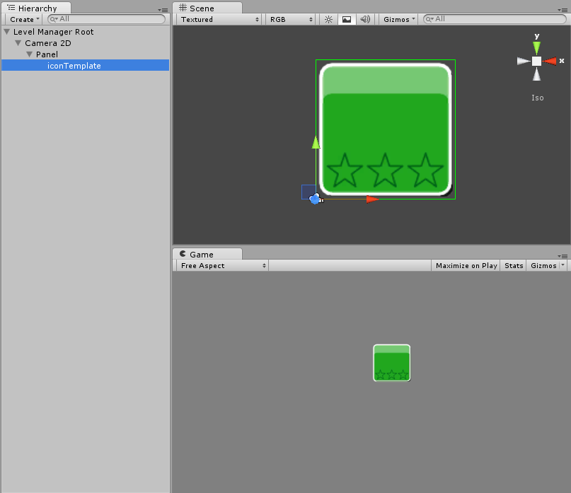Click the red X axis gizmo cone
This screenshot has width=571, height=493.
click(550, 62)
